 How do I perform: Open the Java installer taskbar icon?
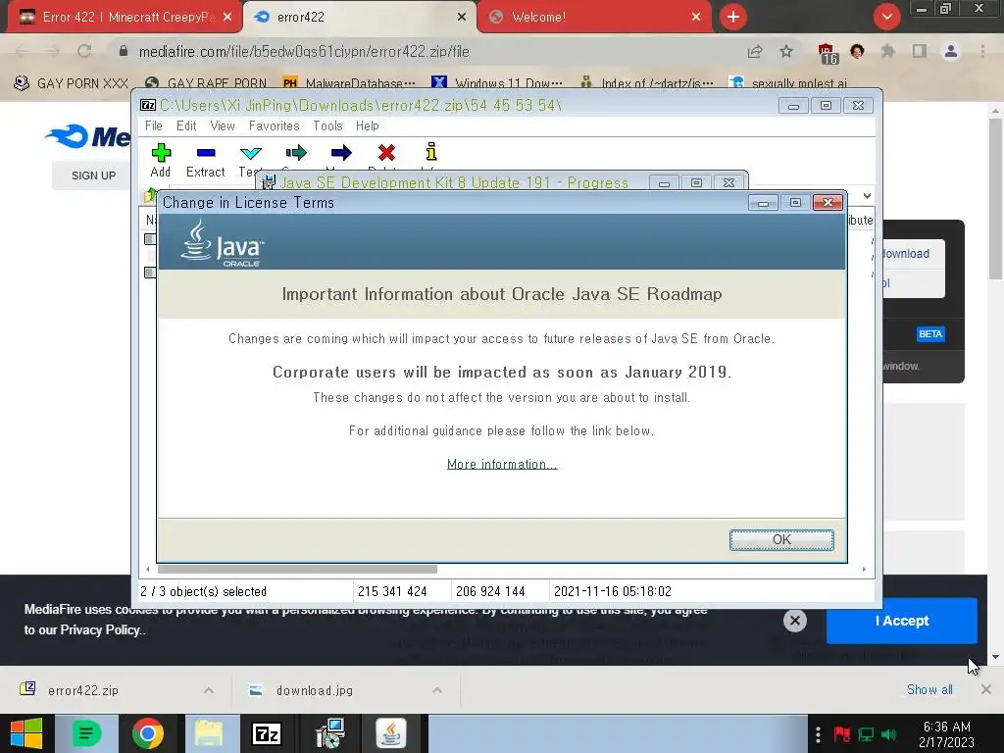(x=390, y=733)
